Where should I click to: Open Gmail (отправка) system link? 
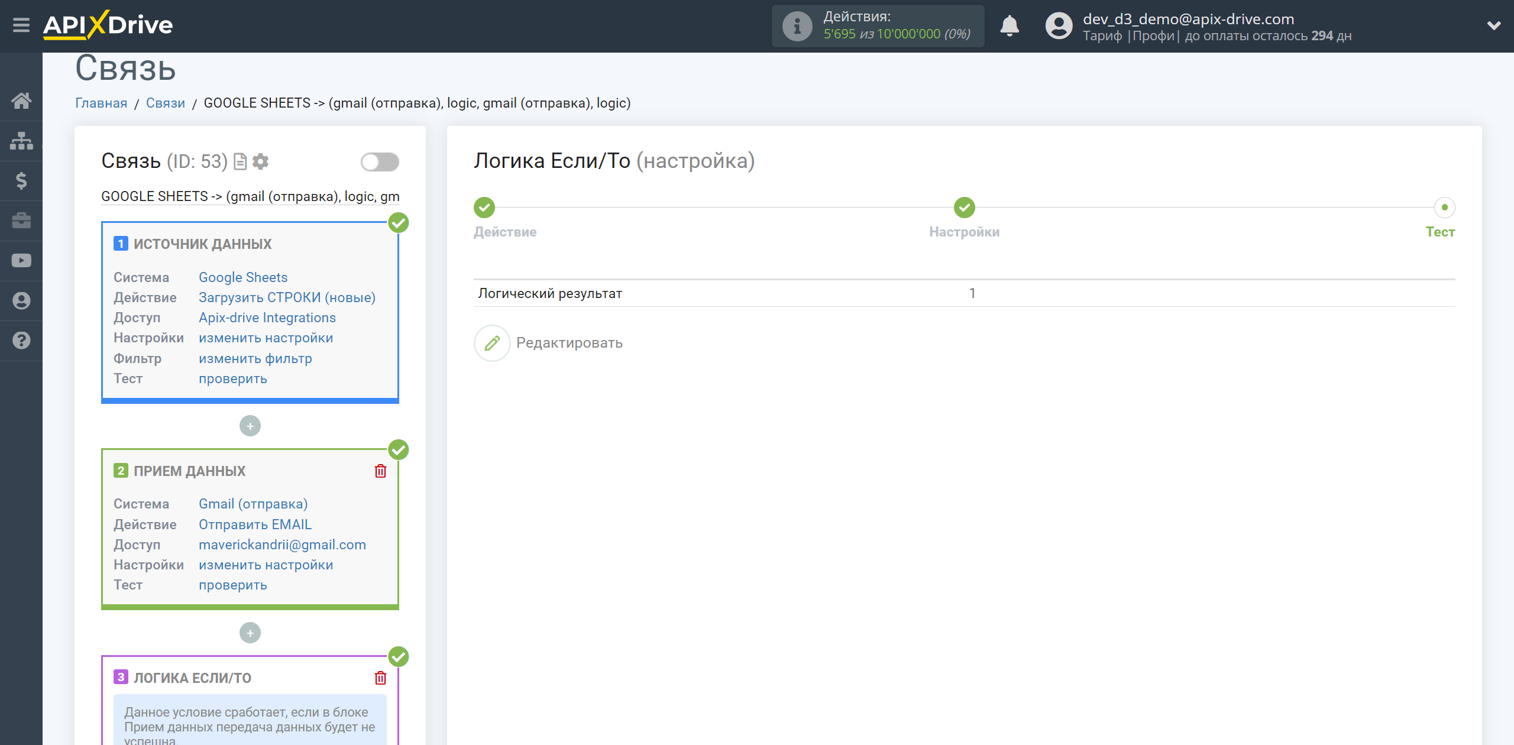point(253,504)
